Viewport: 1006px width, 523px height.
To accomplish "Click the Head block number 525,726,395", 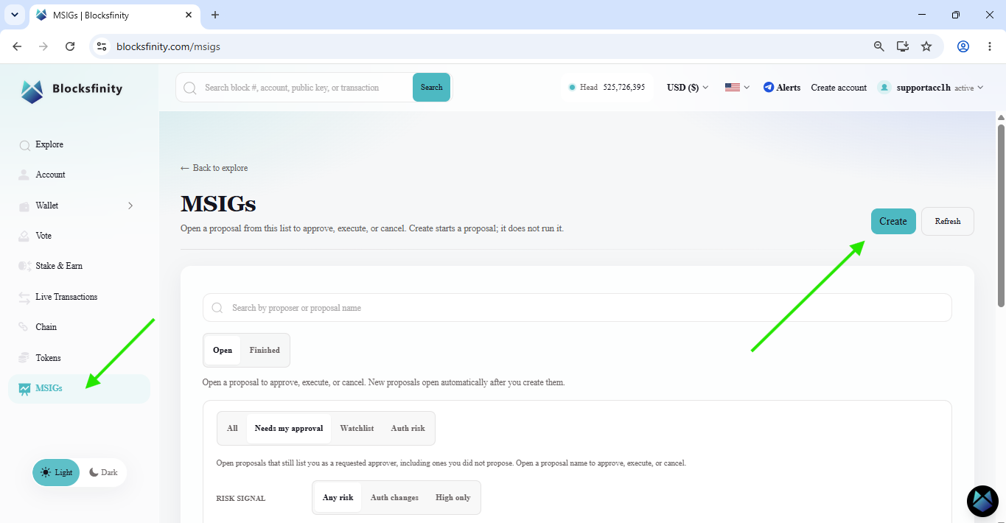I will (x=623, y=87).
